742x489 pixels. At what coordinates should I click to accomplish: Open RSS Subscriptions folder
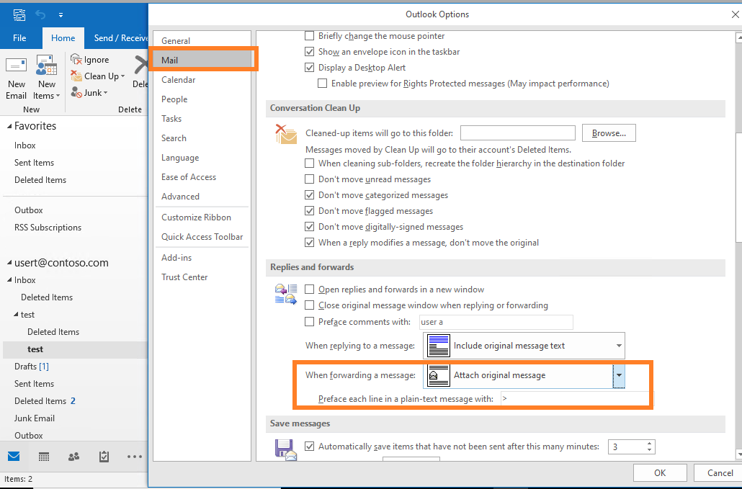tap(48, 228)
